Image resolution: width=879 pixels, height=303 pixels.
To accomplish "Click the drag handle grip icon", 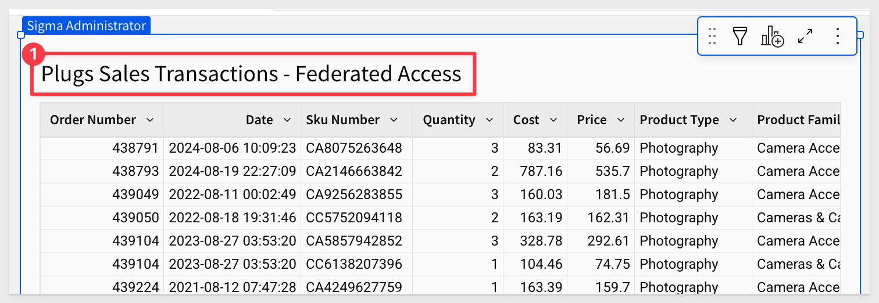I will (712, 37).
